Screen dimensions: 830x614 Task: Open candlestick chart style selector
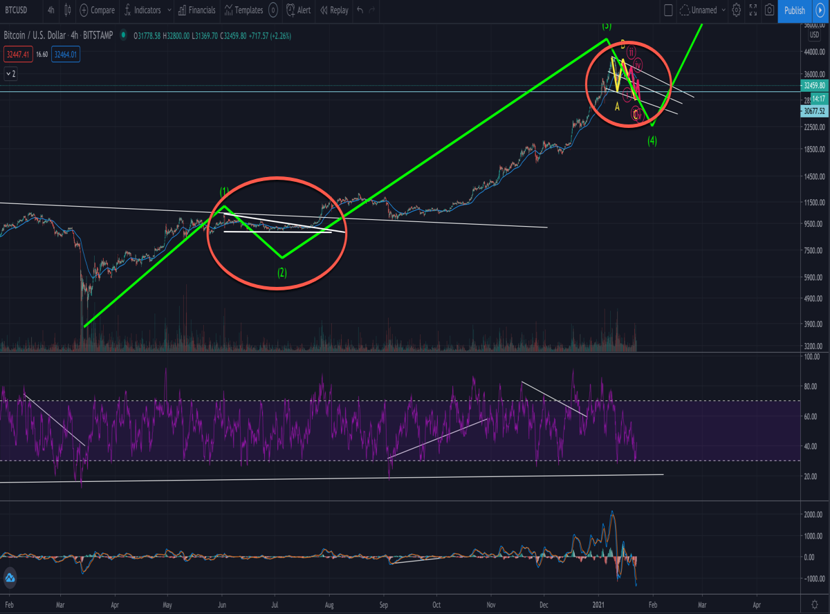point(67,10)
